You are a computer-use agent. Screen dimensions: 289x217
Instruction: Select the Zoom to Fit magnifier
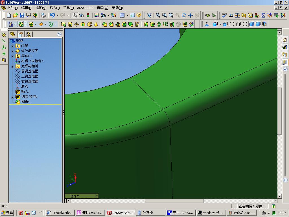pos(158,15)
